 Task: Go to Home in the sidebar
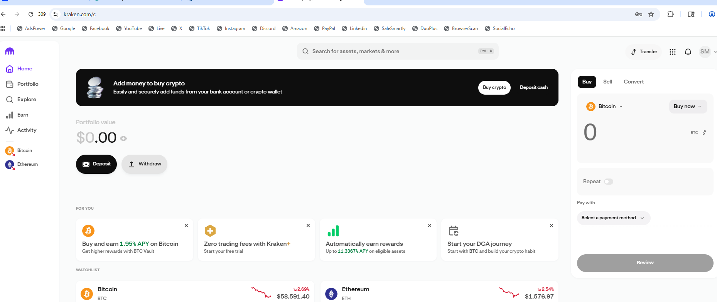tap(19, 69)
